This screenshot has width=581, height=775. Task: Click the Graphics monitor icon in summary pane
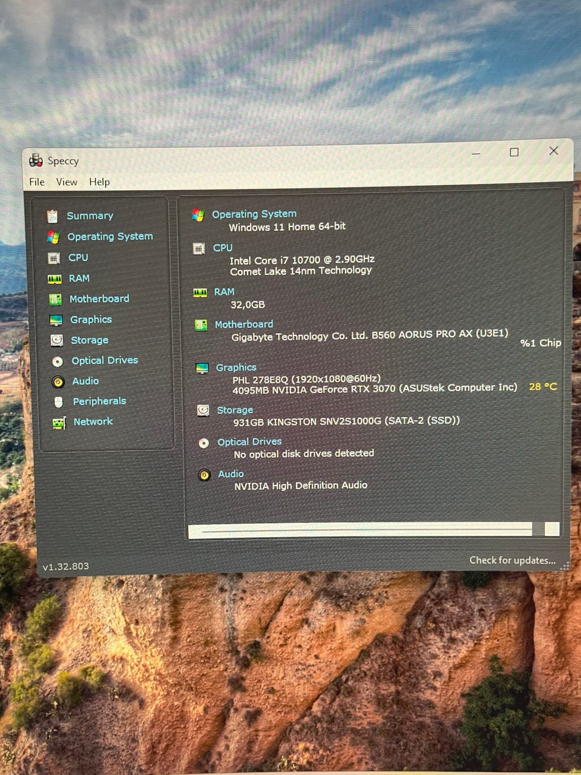pyautogui.click(x=202, y=369)
